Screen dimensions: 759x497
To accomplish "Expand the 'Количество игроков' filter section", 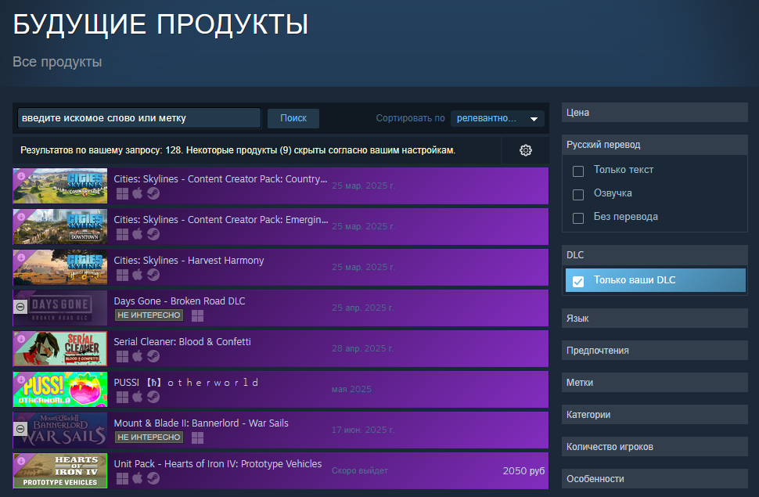I will [x=654, y=447].
